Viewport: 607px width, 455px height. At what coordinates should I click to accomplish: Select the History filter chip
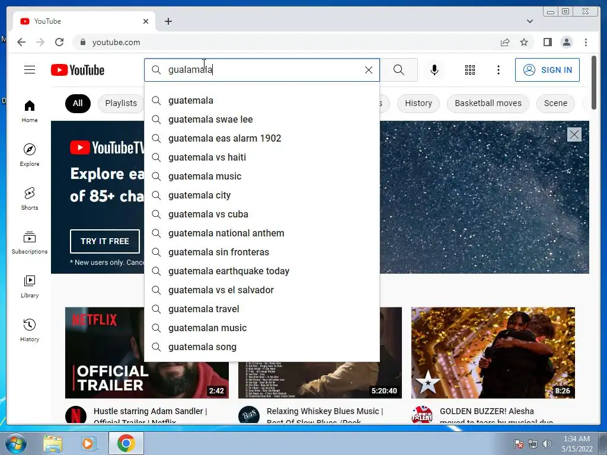tap(418, 103)
